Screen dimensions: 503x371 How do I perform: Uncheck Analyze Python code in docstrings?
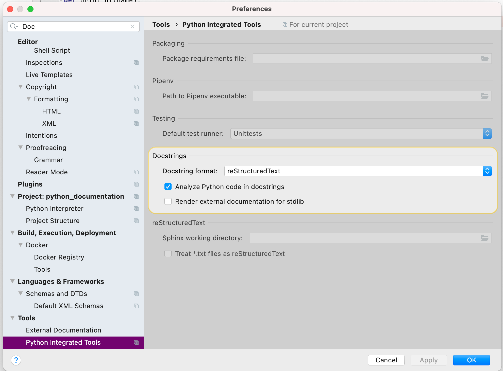pos(168,187)
